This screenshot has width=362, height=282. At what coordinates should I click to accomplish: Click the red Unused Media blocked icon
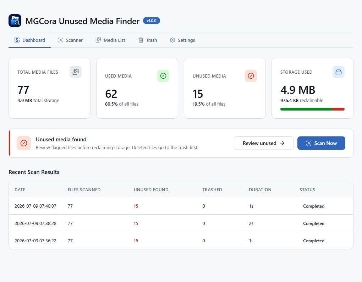pos(251,76)
